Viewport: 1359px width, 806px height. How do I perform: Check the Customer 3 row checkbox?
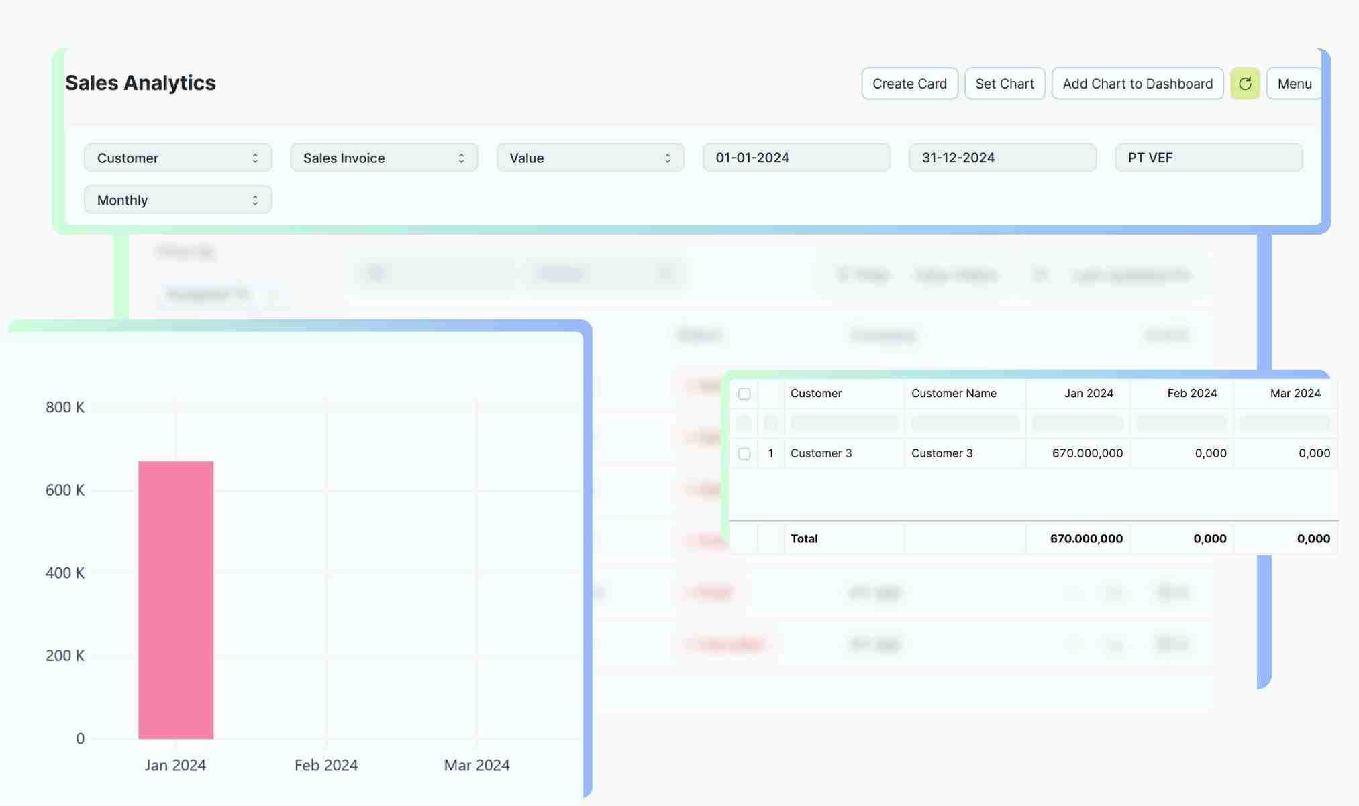[744, 454]
